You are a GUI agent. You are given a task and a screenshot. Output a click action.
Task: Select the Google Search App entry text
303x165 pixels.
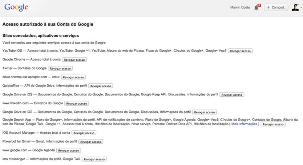pyautogui.click(x=150, y=122)
